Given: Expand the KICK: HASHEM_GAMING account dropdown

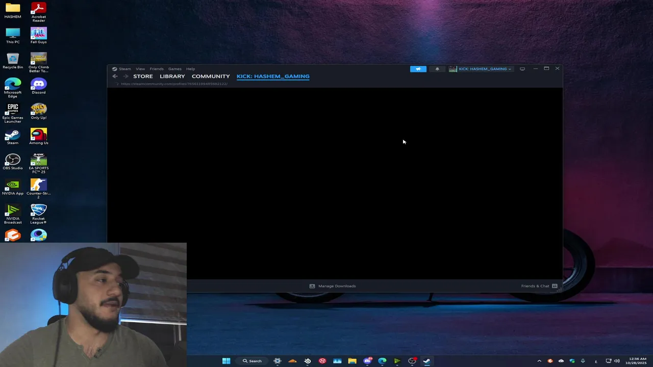Looking at the screenshot, I should tap(480, 69).
